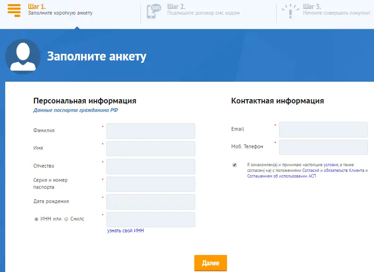Focus the Отчество input field
The height and width of the screenshot is (272, 374).
[151, 167]
